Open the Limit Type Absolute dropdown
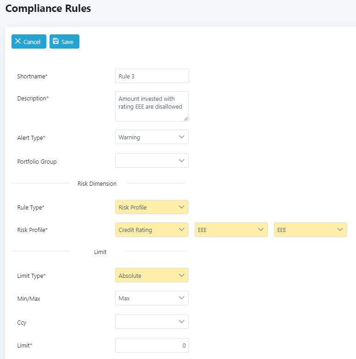This screenshot has width=356, height=359. 151,276
